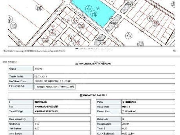Click the 'T.A.K.S' label
The width and height of the screenshot is (180, 135).
(x=101, y=129)
